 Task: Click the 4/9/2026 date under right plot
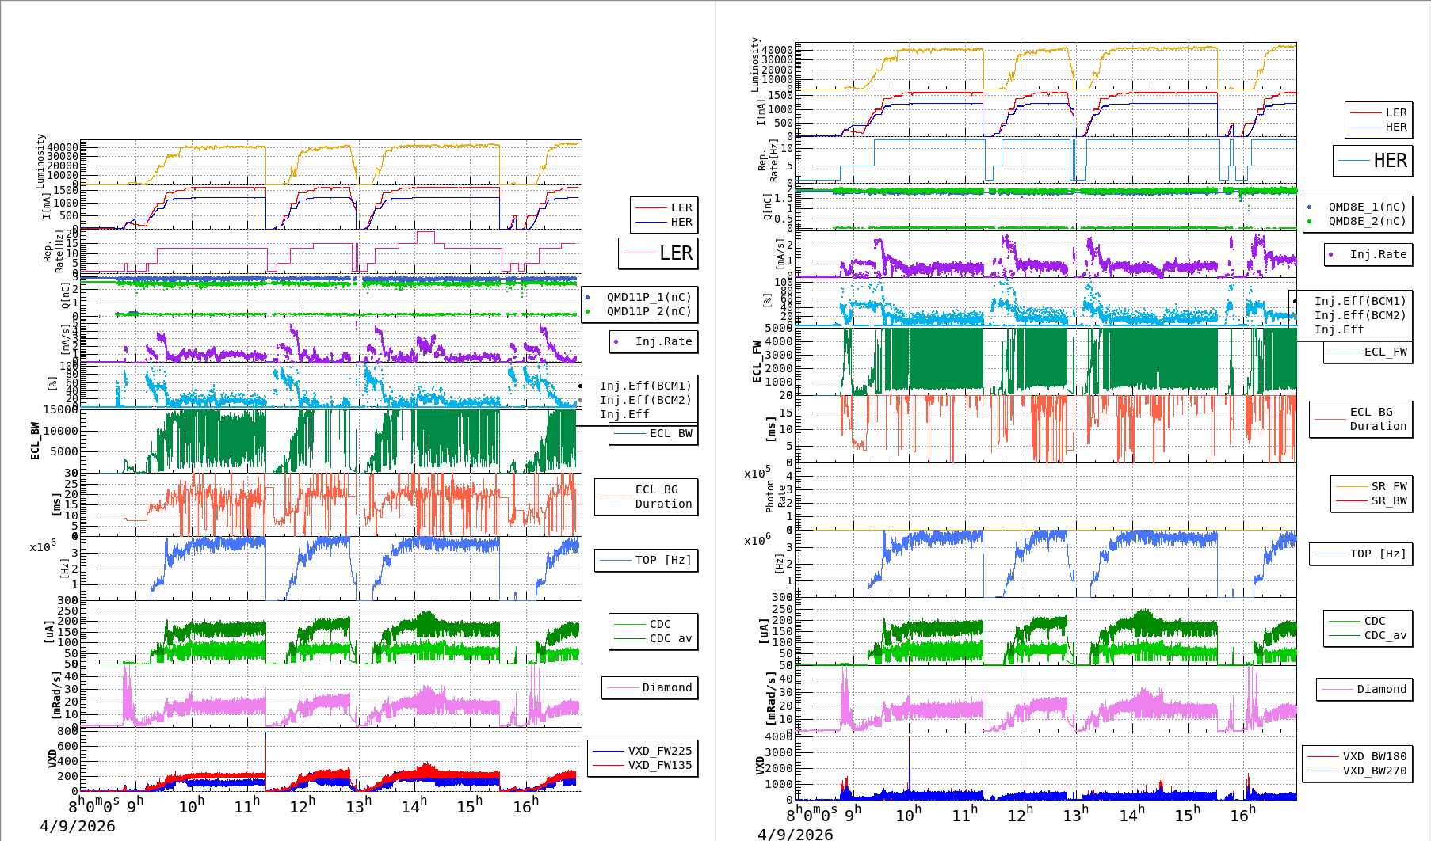(x=795, y=834)
